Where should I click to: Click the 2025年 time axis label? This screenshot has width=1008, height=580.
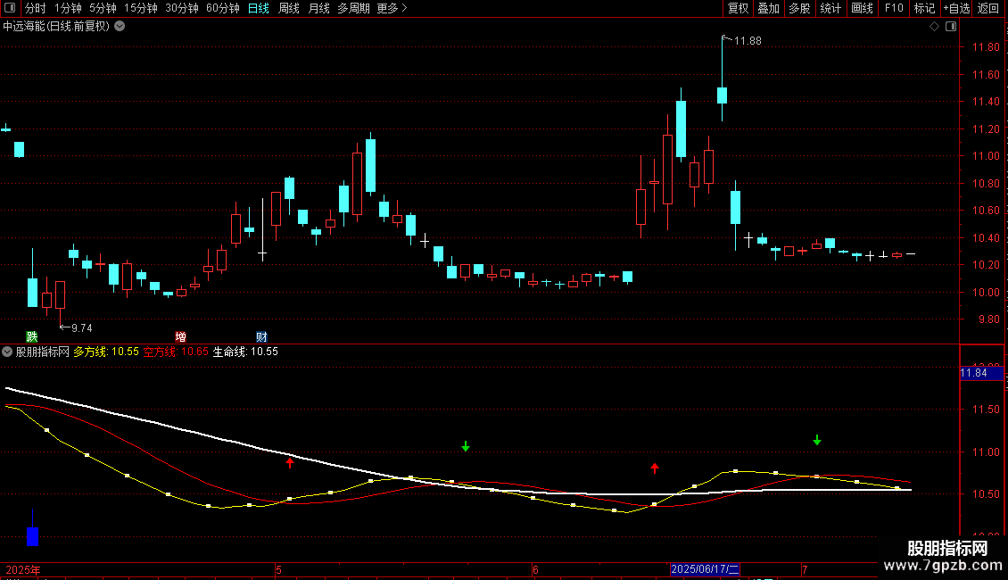23,569
